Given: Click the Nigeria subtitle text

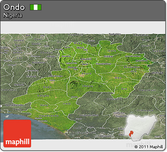Looking at the screenshot, I should 12,15.
